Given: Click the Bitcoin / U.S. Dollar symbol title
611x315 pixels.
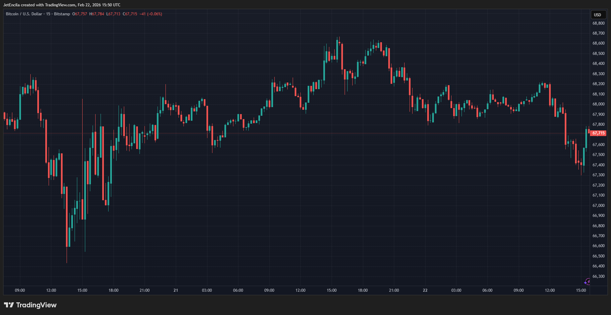Looking at the screenshot, I should tap(24, 14).
